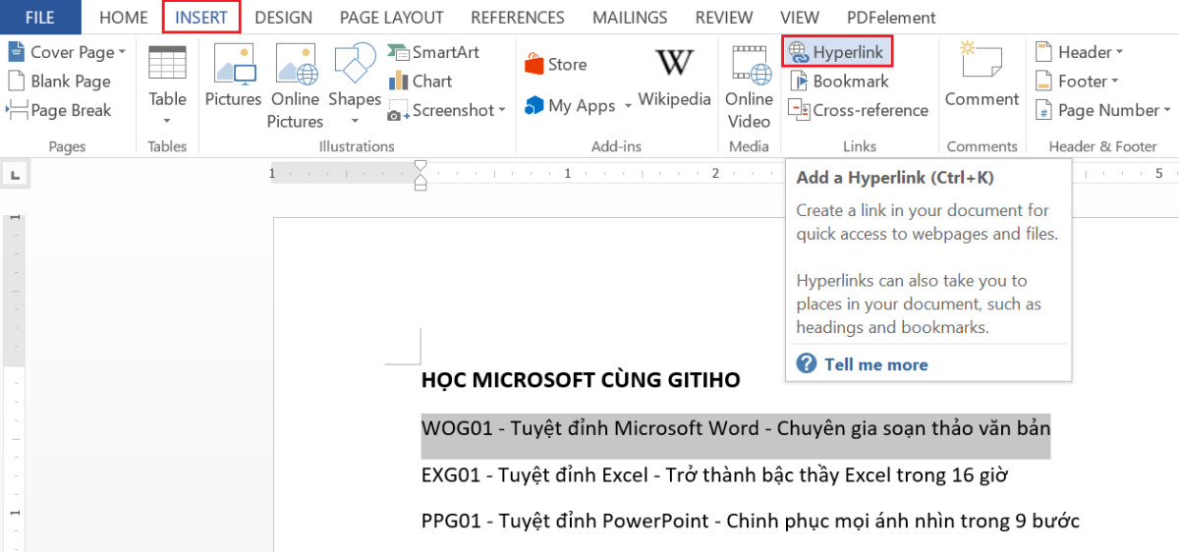1179x552 pixels.
Task: Expand the Cover Page dropdown arrow
Action: coord(123,52)
